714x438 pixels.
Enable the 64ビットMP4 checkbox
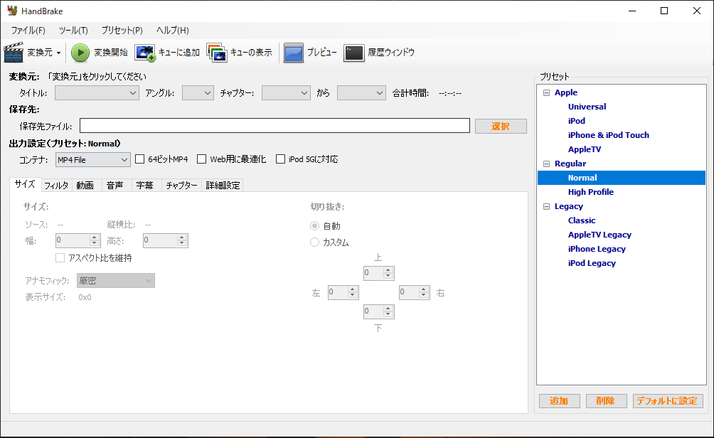coord(140,159)
